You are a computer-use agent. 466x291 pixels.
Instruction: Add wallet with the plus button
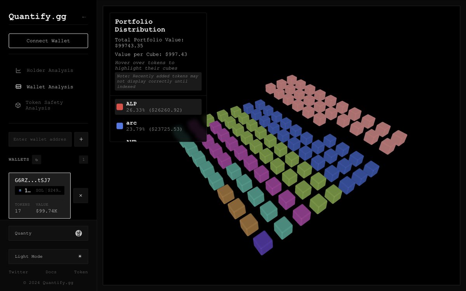pyautogui.click(x=81, y=139)
